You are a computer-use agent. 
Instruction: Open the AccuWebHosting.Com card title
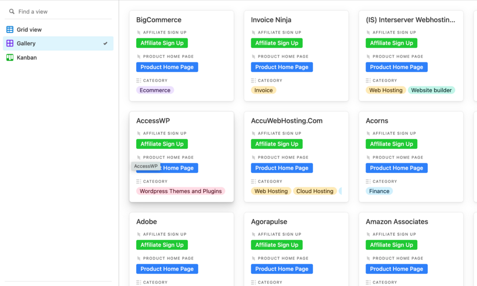point(287,120)
